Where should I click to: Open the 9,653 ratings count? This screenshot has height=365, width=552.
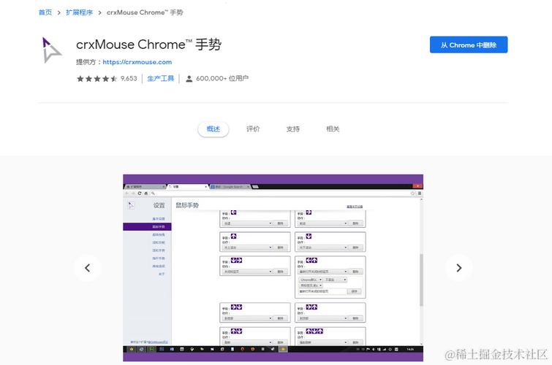[129, 78]
